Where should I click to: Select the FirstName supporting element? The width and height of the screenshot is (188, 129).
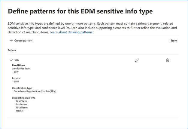22,101
